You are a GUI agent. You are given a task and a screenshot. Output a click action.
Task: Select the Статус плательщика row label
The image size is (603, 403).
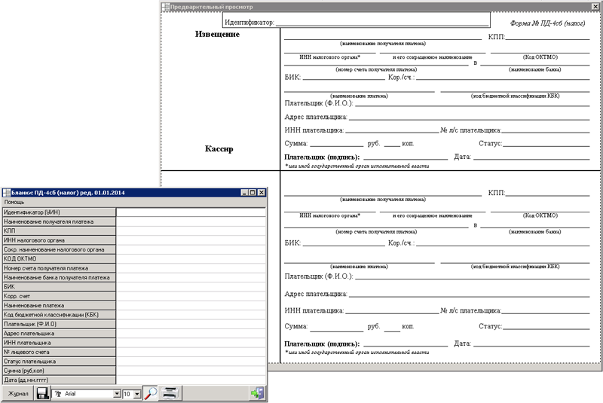click(x=59, y=362)
